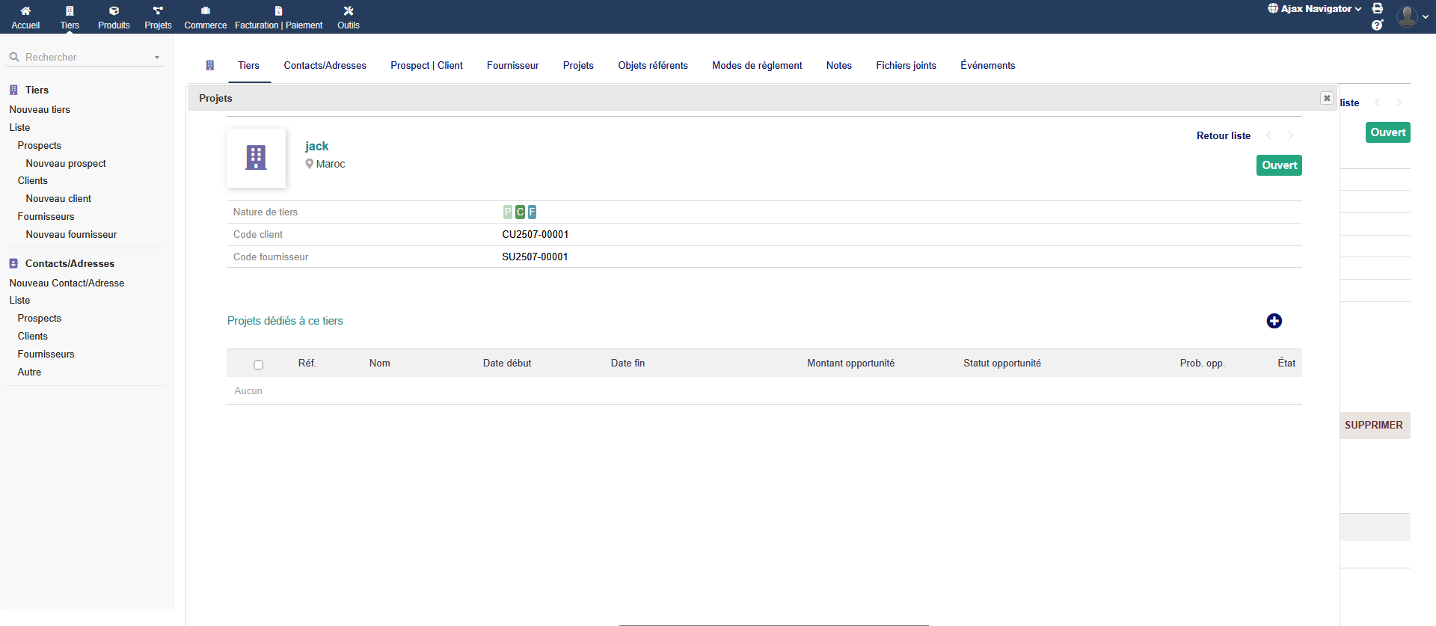
Task: Open the user avatar menu
Action: coord(1411,16)
